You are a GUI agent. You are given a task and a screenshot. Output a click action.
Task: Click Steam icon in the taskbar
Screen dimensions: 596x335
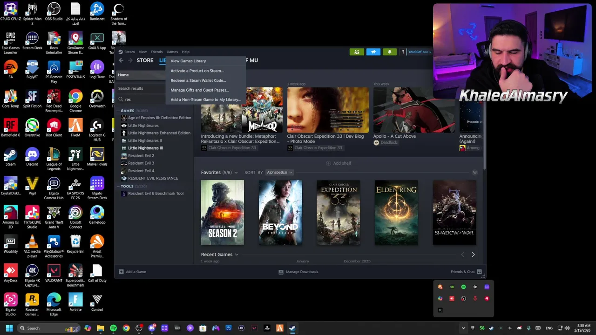tap(292, 328)
